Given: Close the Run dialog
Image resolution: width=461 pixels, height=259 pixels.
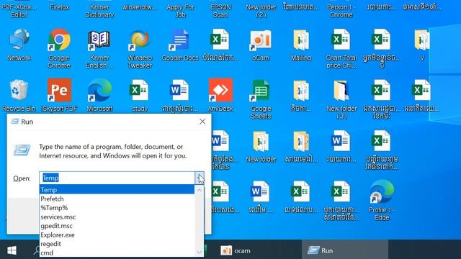Looking at the screenshot, I should (202, 122).
